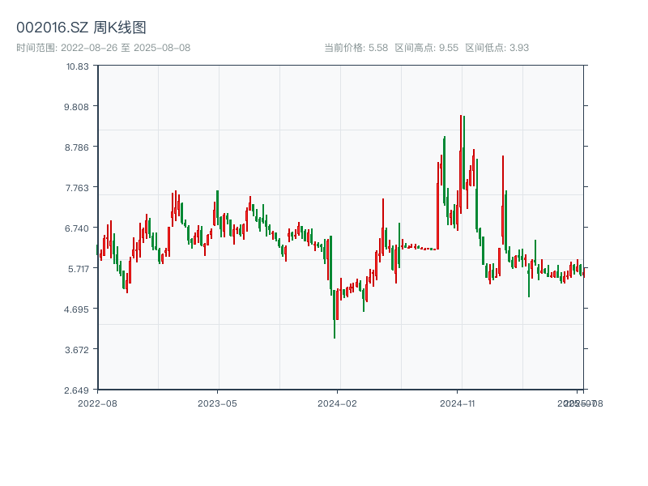Click the lowest green candle bottoming near 3.93
This screenshot has height=486, width=648.
click(x=335, y=314)
